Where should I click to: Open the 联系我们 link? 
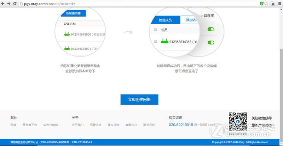[x=149, y=125]
